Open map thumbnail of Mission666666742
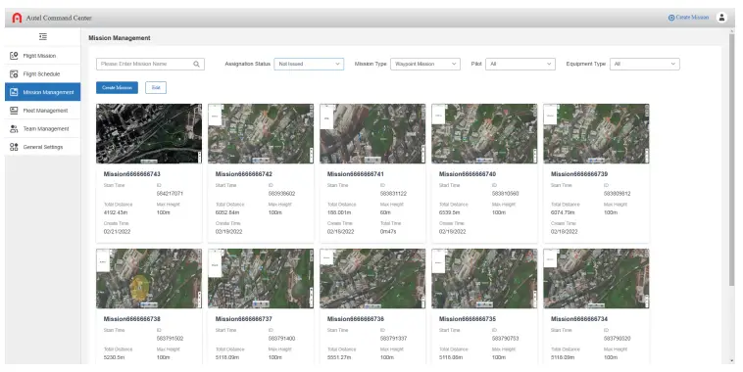 (x=261, y=133)
